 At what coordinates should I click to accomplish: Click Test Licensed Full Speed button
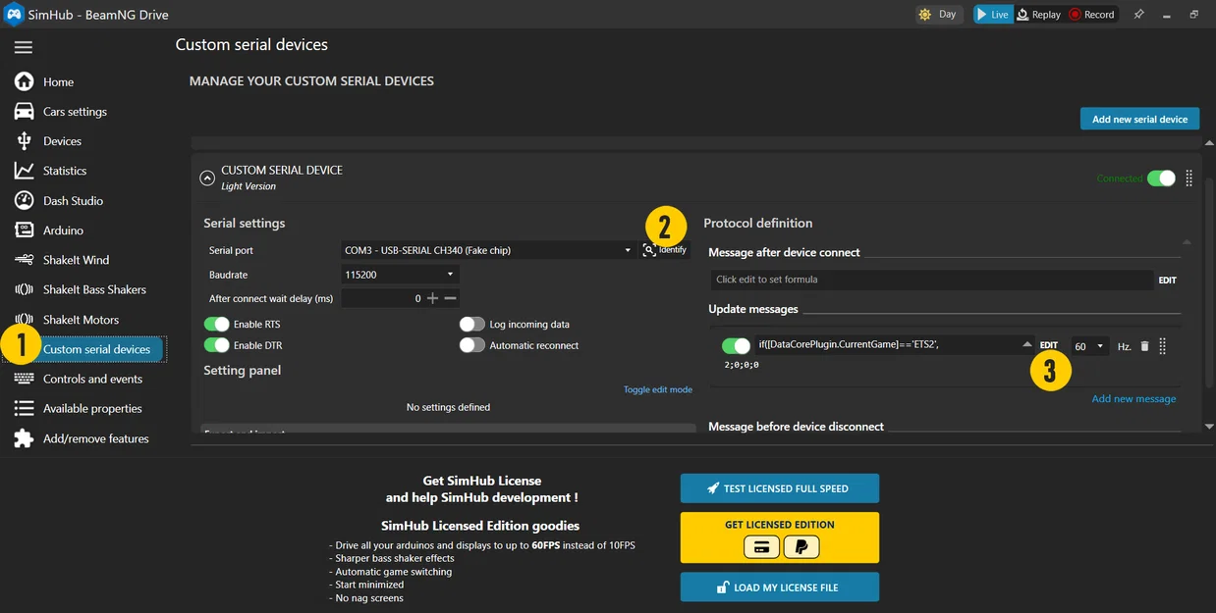780,488
